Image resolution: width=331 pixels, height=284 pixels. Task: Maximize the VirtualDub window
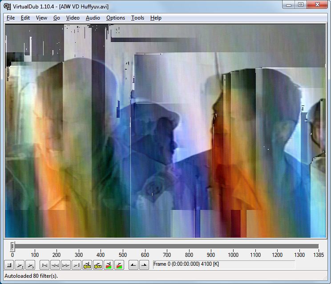(301, 4)
